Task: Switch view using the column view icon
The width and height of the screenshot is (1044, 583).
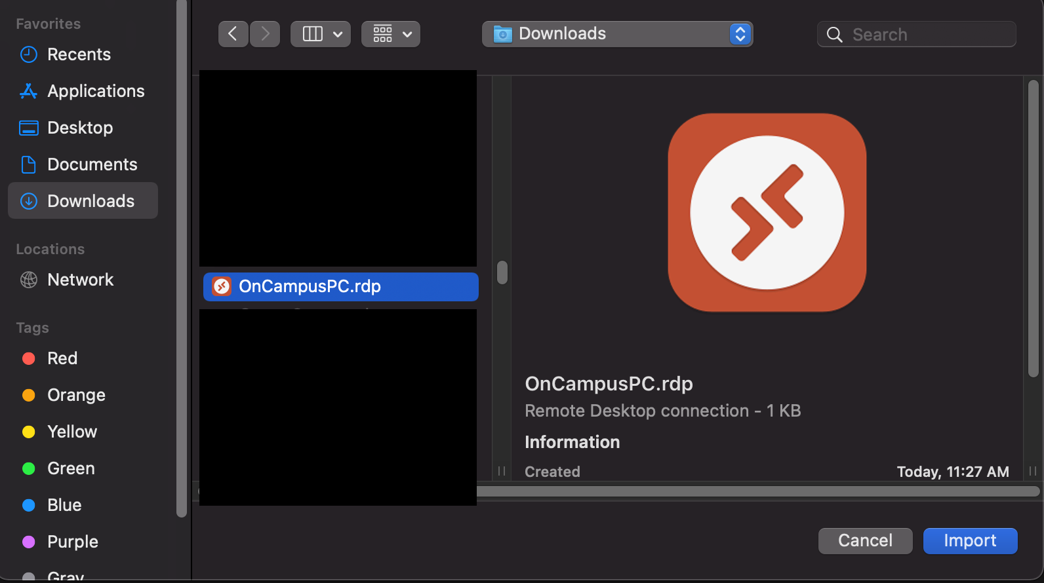Action: 312,34
